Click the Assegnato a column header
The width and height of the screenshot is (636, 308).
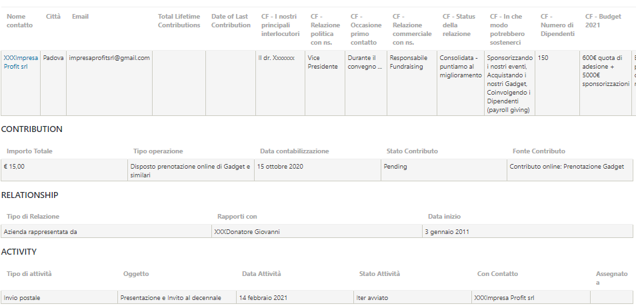tap(611, 278)
